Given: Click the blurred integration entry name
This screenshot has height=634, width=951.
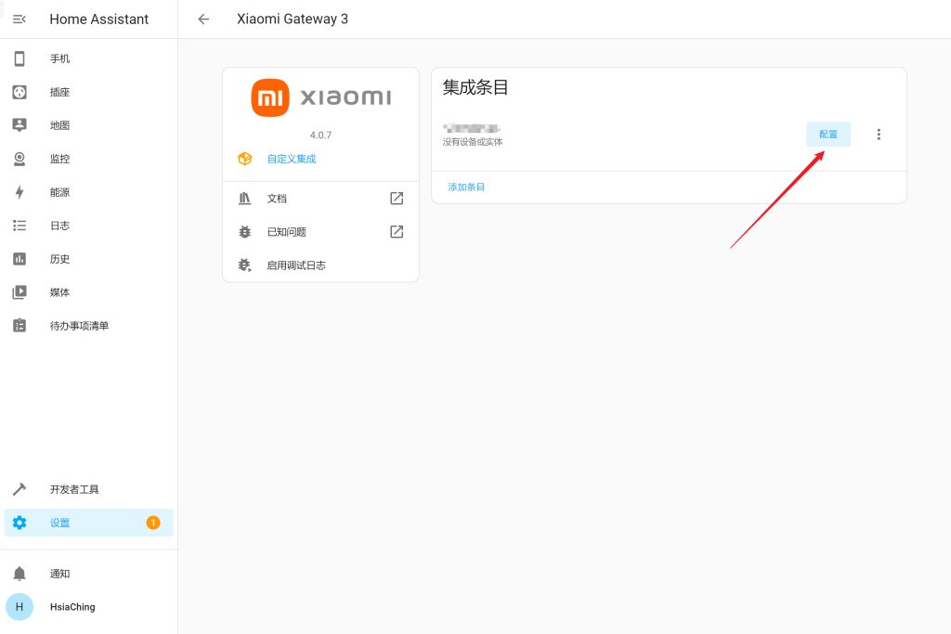Looking at the screenshot, I should pos(471,128).
